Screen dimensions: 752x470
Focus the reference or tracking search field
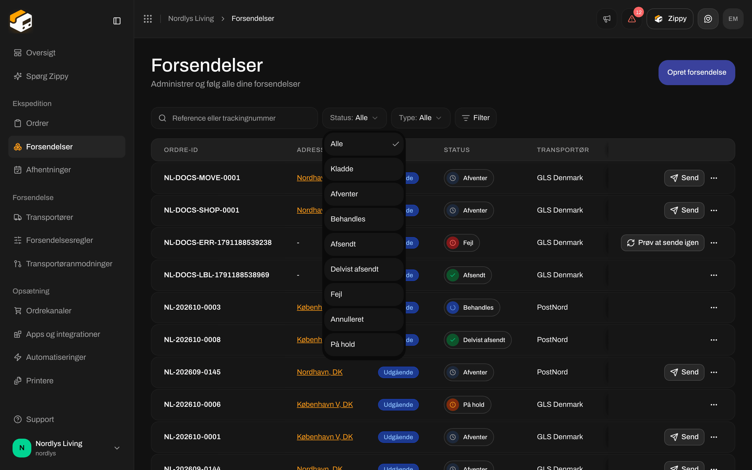(234, 118)
